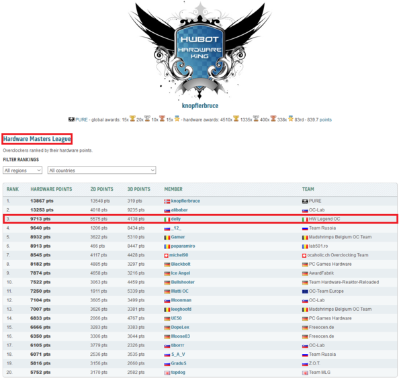
Task: Click the star medal after global 15x
Action: 177,119
